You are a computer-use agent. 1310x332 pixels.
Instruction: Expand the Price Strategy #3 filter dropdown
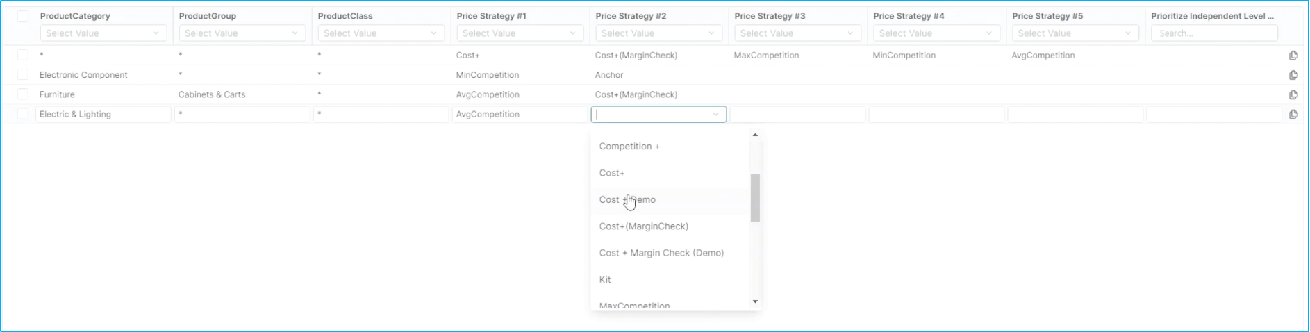(797, 33)
